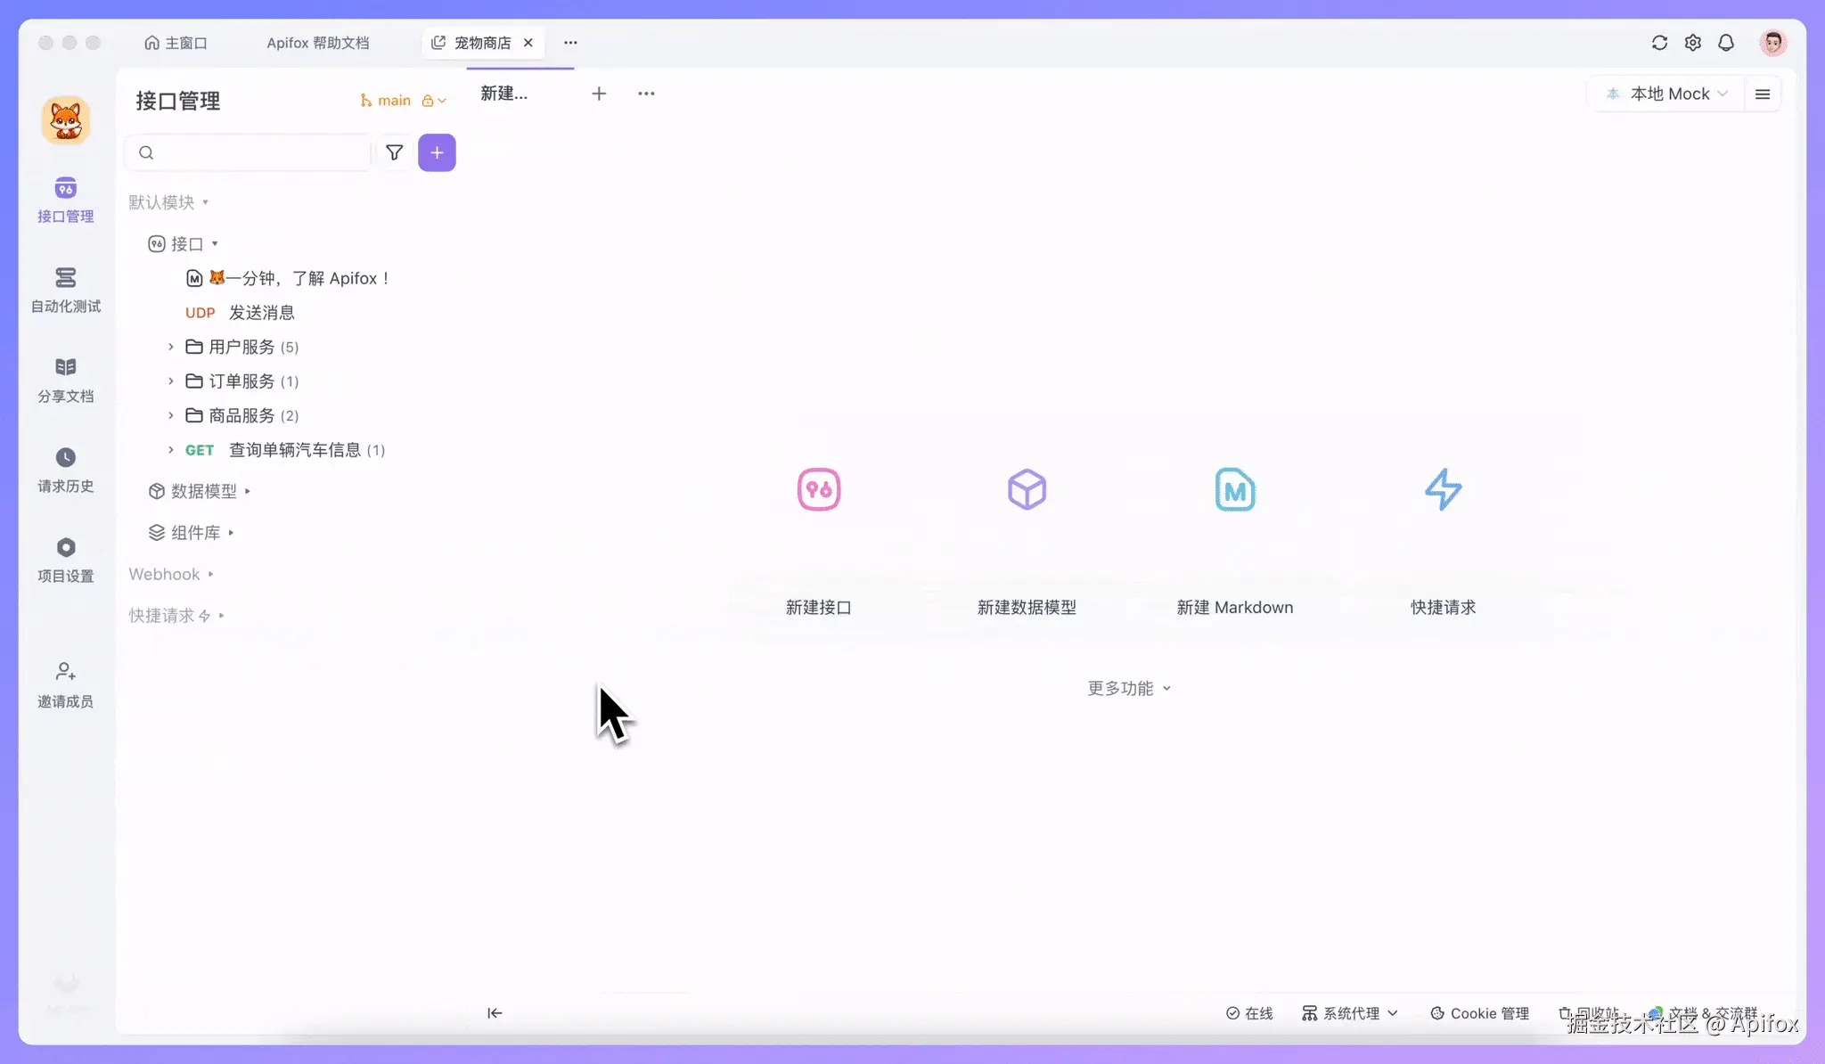The width and height of the screenshot is (1825, 1064).
Task: Expand 更多功能 options
Action: tap(1128, 688)
